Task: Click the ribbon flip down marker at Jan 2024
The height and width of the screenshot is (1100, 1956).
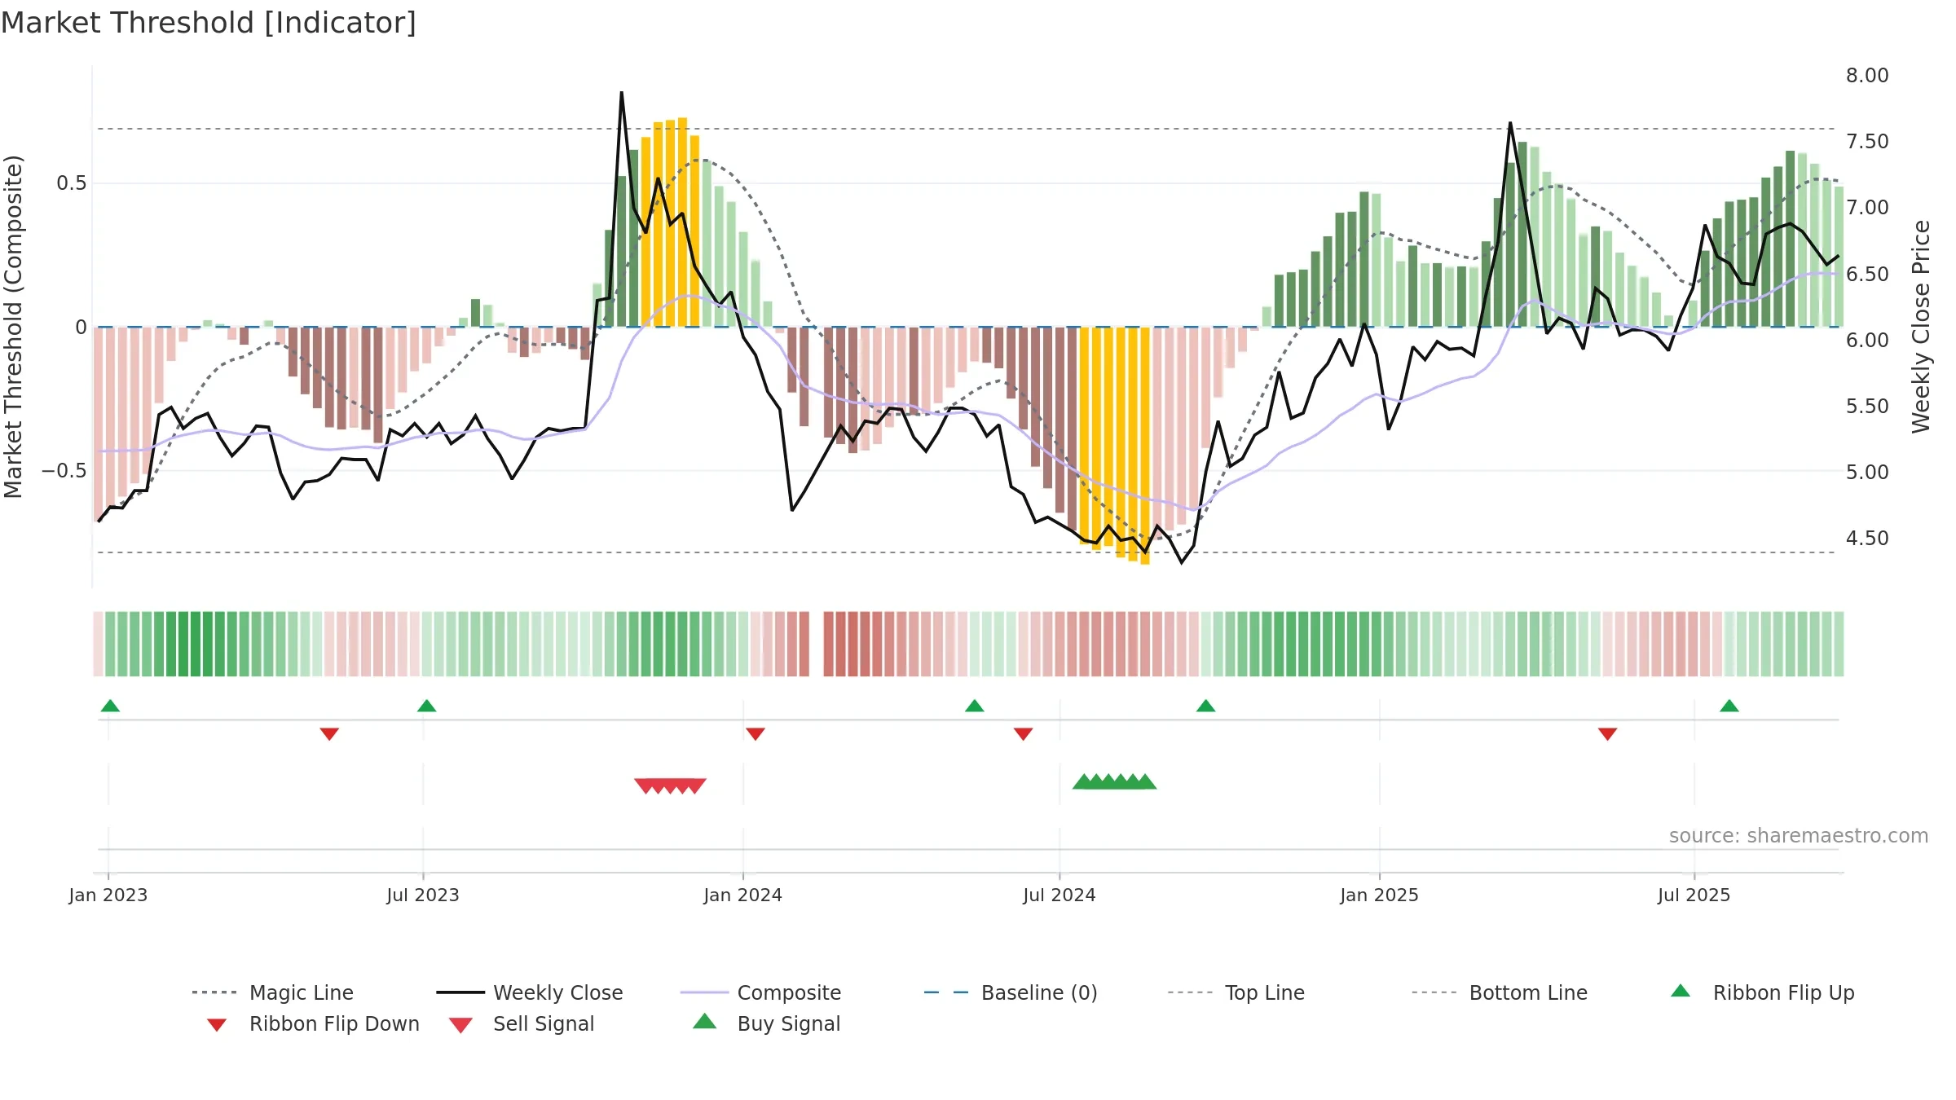Action: 756,734
